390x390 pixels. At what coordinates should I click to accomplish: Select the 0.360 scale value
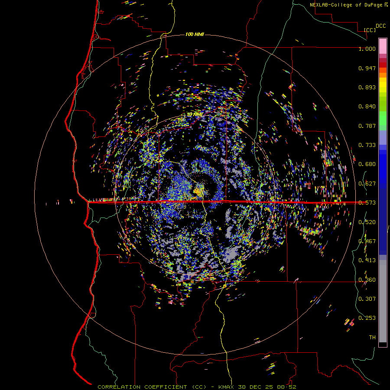coord(367,280)
